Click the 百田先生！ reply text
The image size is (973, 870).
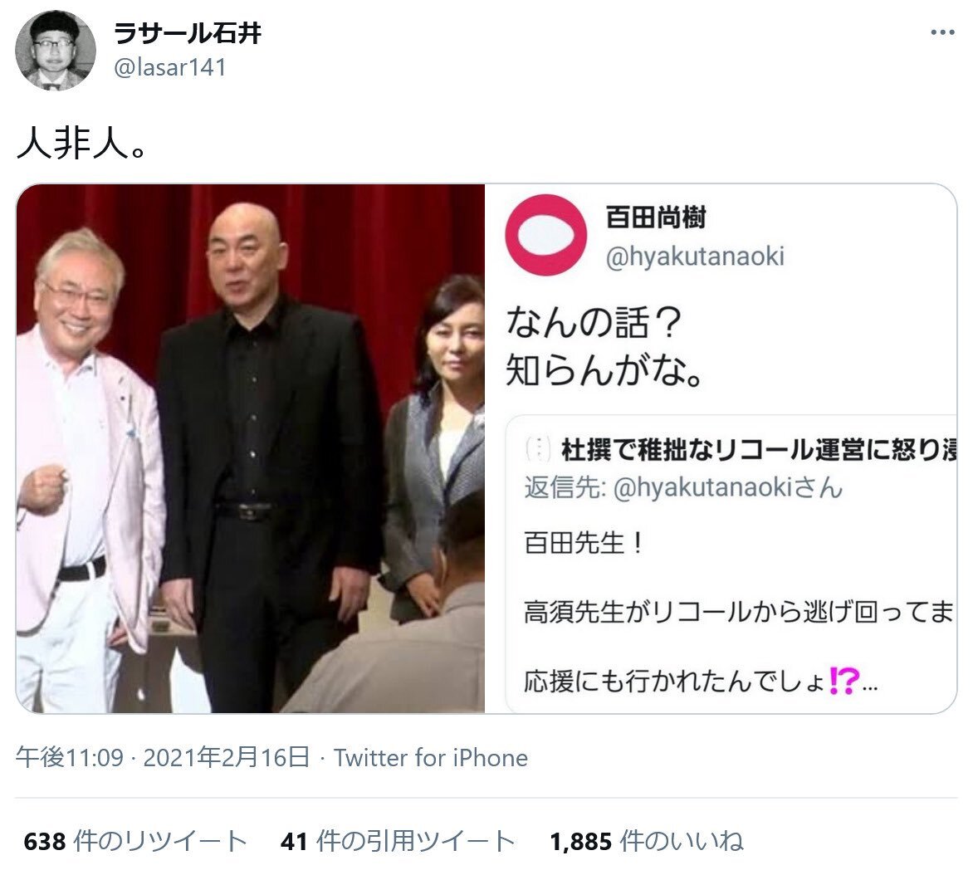[x=584, y=543]
